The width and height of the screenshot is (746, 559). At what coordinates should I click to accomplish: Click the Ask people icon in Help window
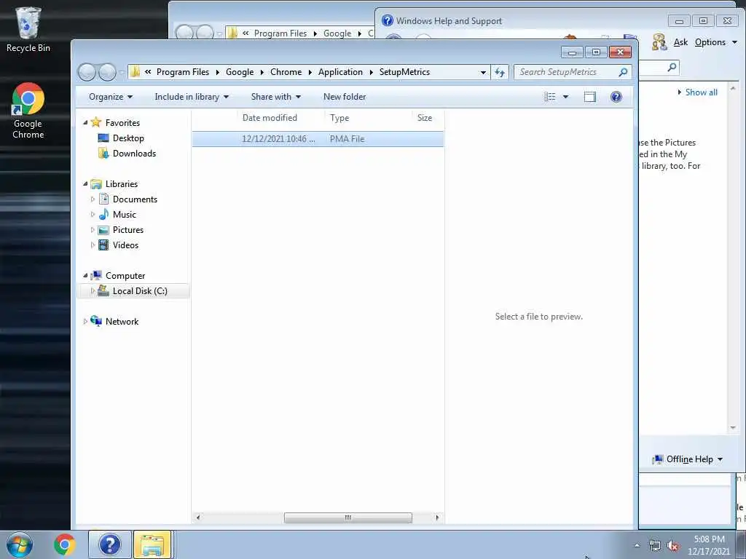click(659, 42)
